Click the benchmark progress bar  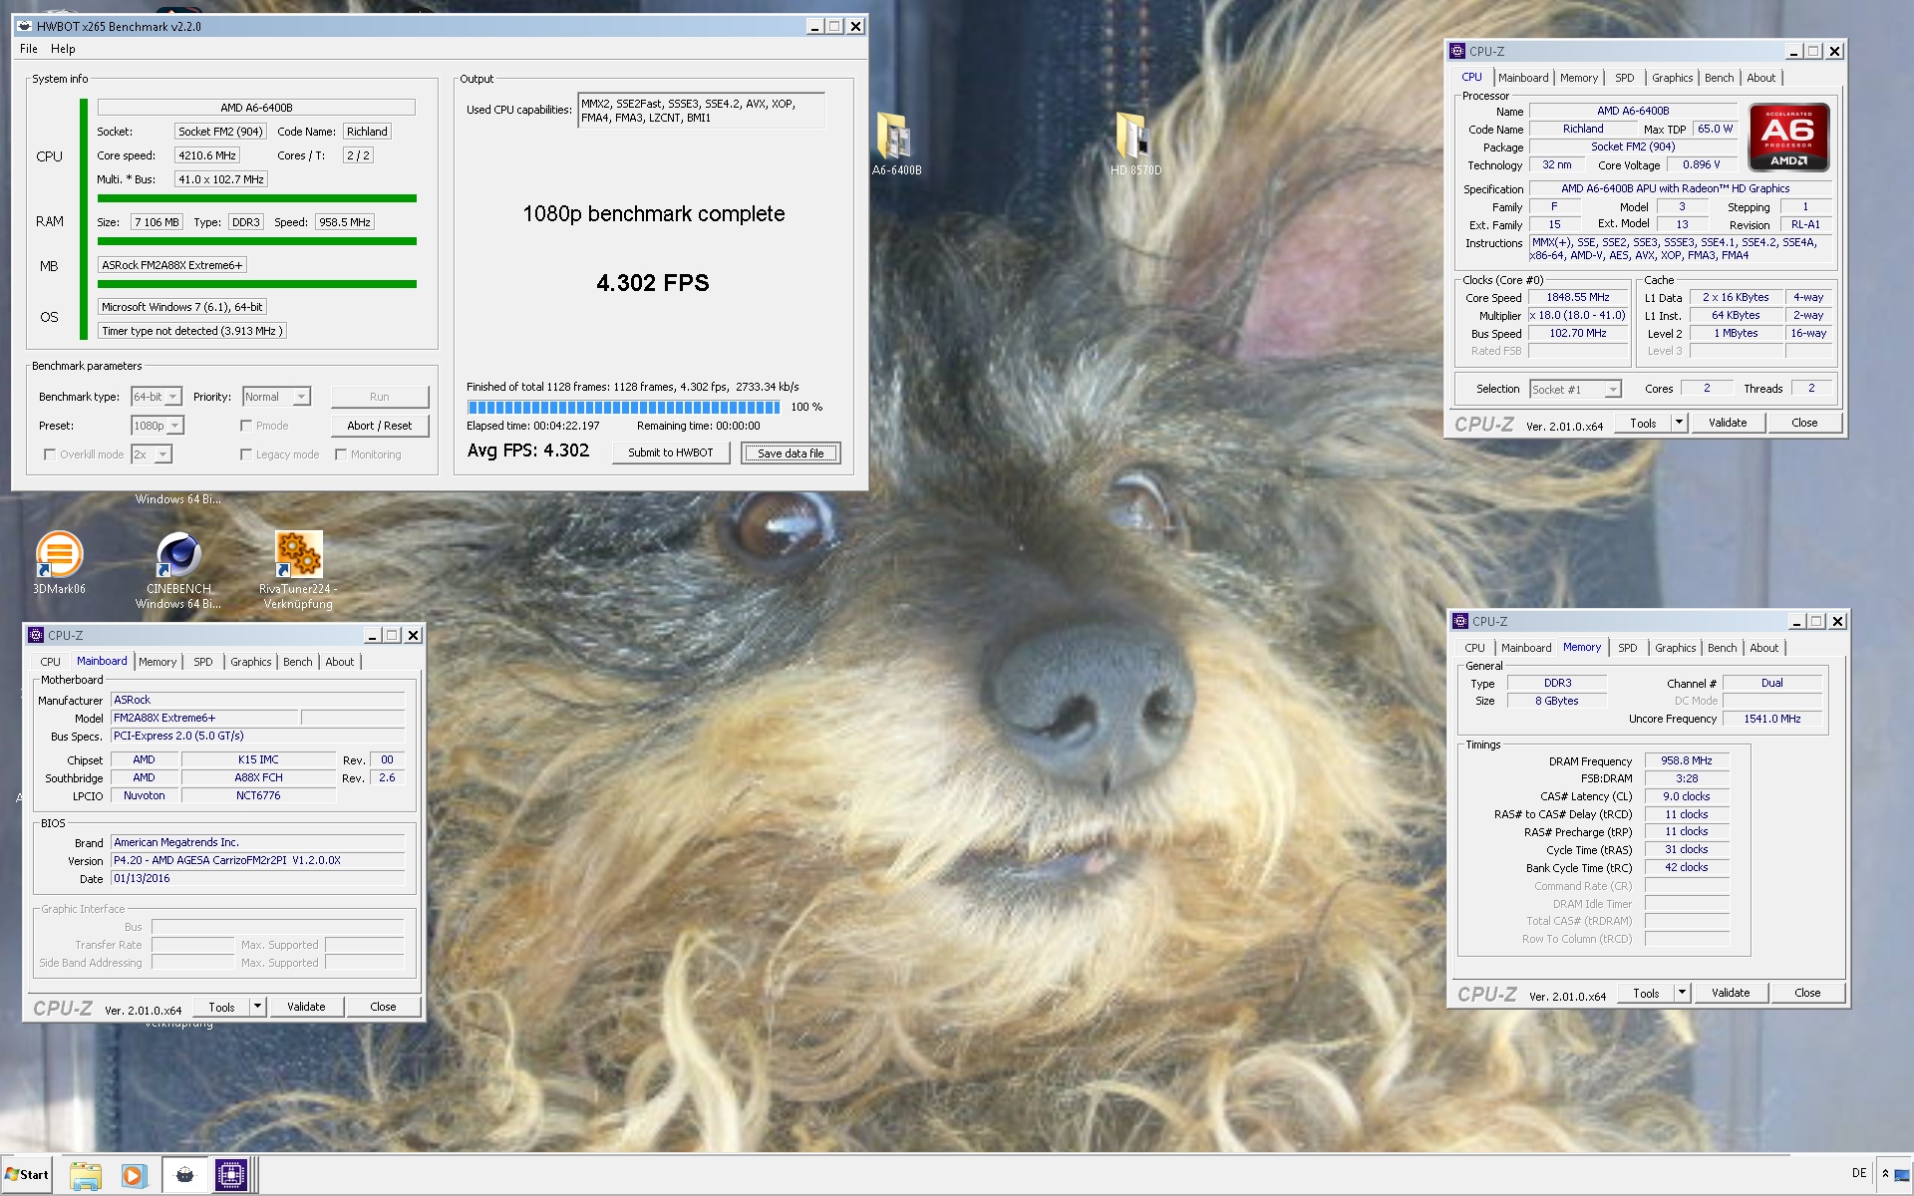click(x=624, y=407)
